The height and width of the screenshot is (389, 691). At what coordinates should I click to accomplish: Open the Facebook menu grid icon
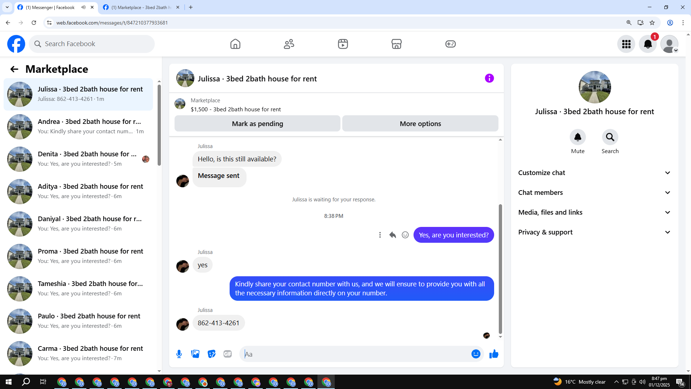[x=626, y=44]
